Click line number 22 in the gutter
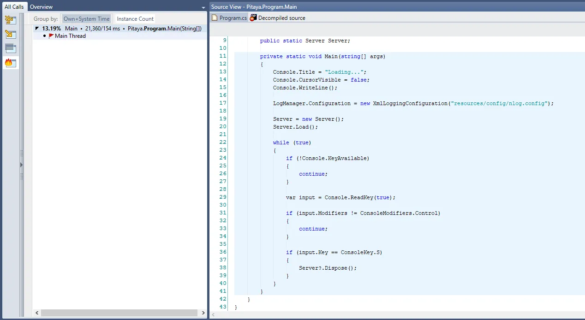This screenshot has width=585, height=320. point(223,142)
